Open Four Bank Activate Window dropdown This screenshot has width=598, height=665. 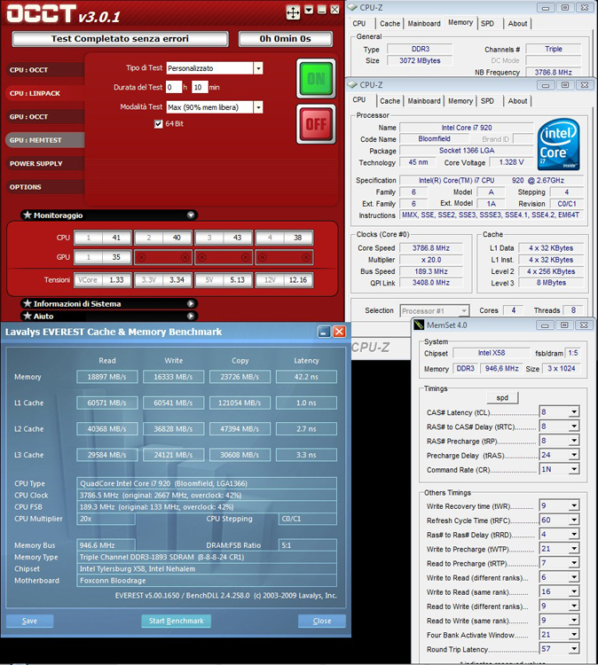click(x=574, y=635)
